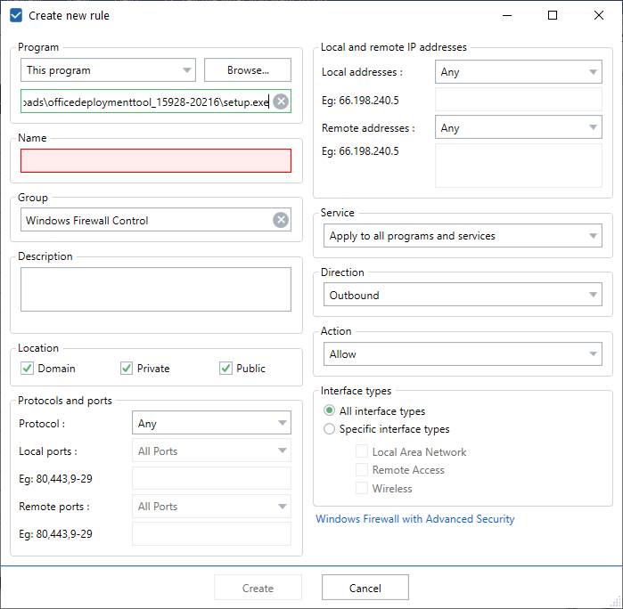Click the app icon in title bar
This screenshot has height=609, width=623.
pos(16,15)
